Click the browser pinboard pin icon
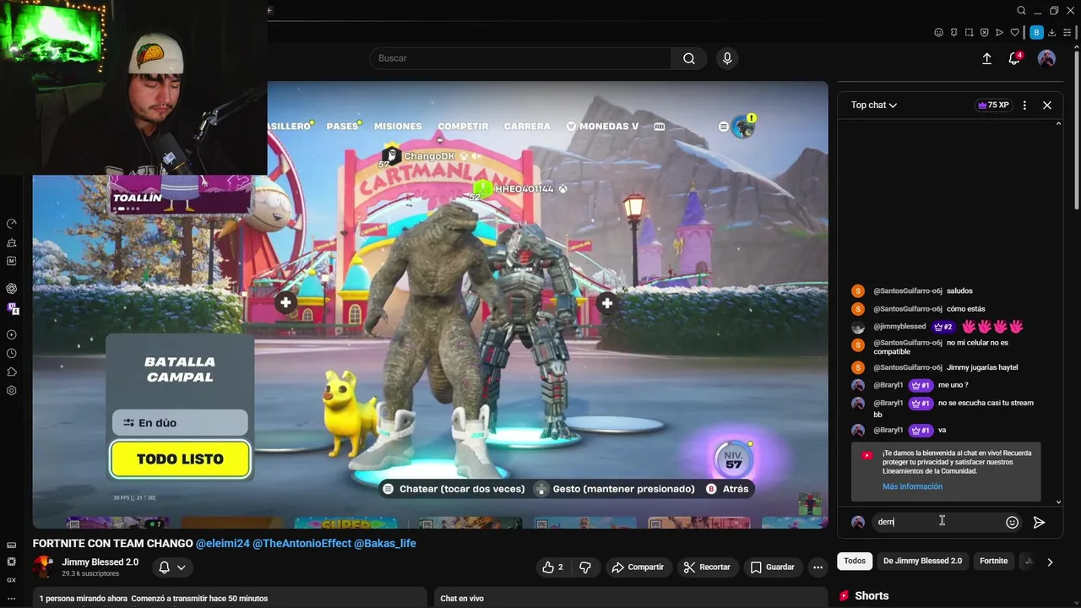The width and height of the screenshot is (1081, 608). coord(953,32)
